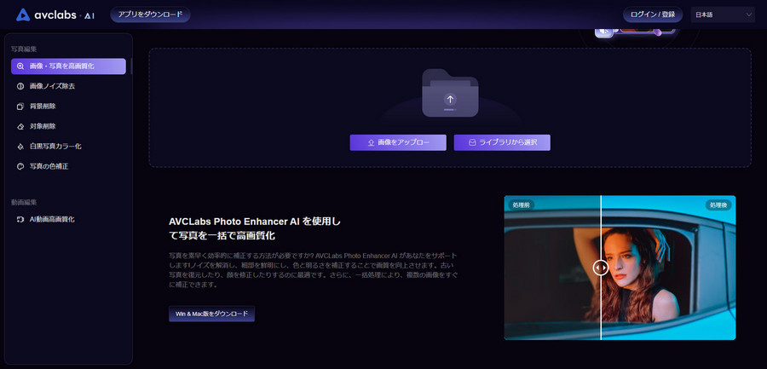Viewport: 767px width, 369px height.
Task: Click the アプリをダウンロード button
Action: click(150, 14)
